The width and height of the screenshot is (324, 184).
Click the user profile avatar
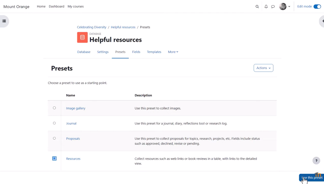pyautogui.click(x=283, y=7)
